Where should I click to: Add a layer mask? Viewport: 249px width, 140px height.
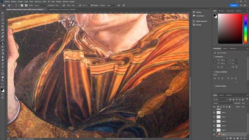point(231,138)
